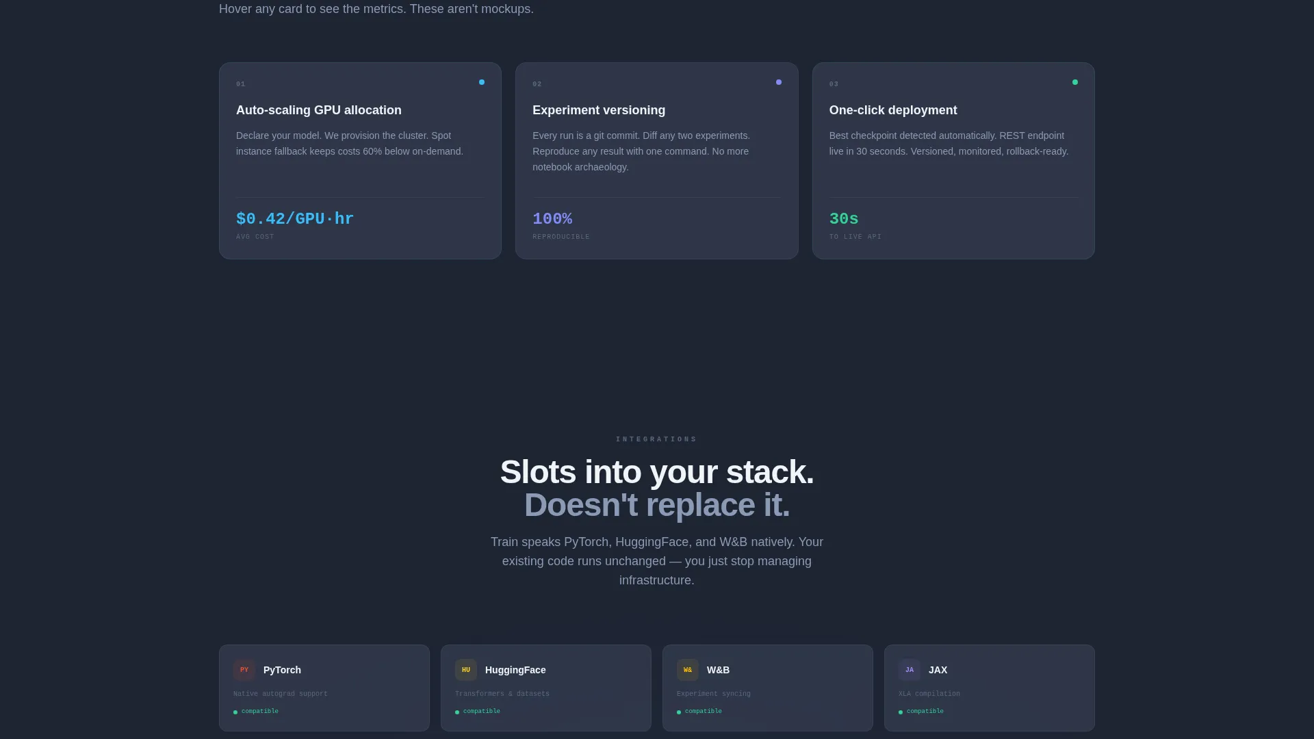The width and height of the screenshot is (1314, 739).
Task: Click 'Native autograd support' text
Action: point(281,694)
